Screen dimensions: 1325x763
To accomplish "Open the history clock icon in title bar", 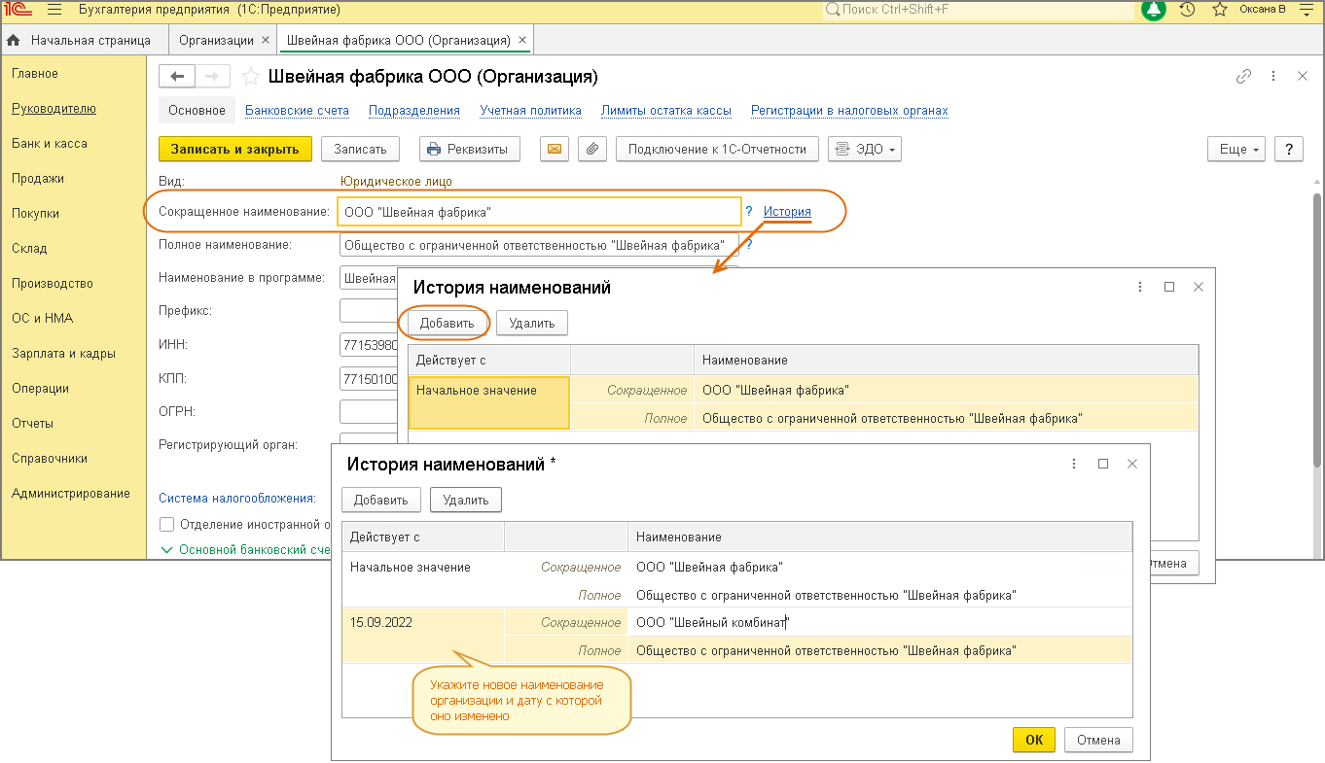I will tap(1187, 10).
